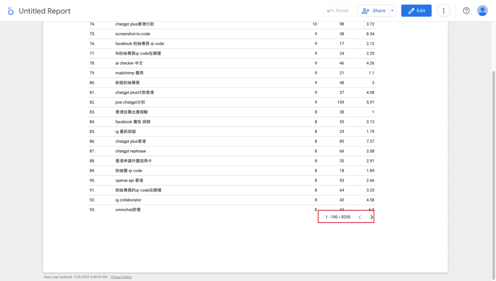This screenshot has height=281, width=496.
Task: Select the '粉絲團 qr code' query cell
Action: point(128,171)
